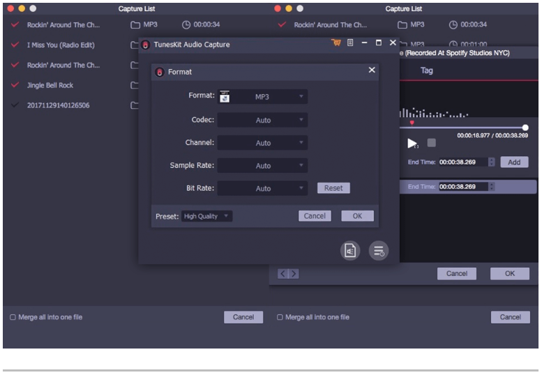Check the 20171129140126506 track

point(15,105)
